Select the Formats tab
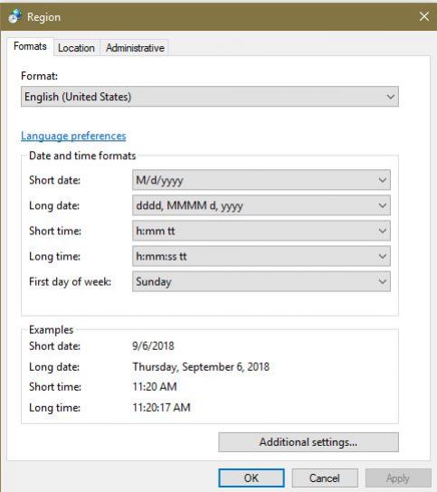Screen dimensions: 437x492 (x=30, y=46)
